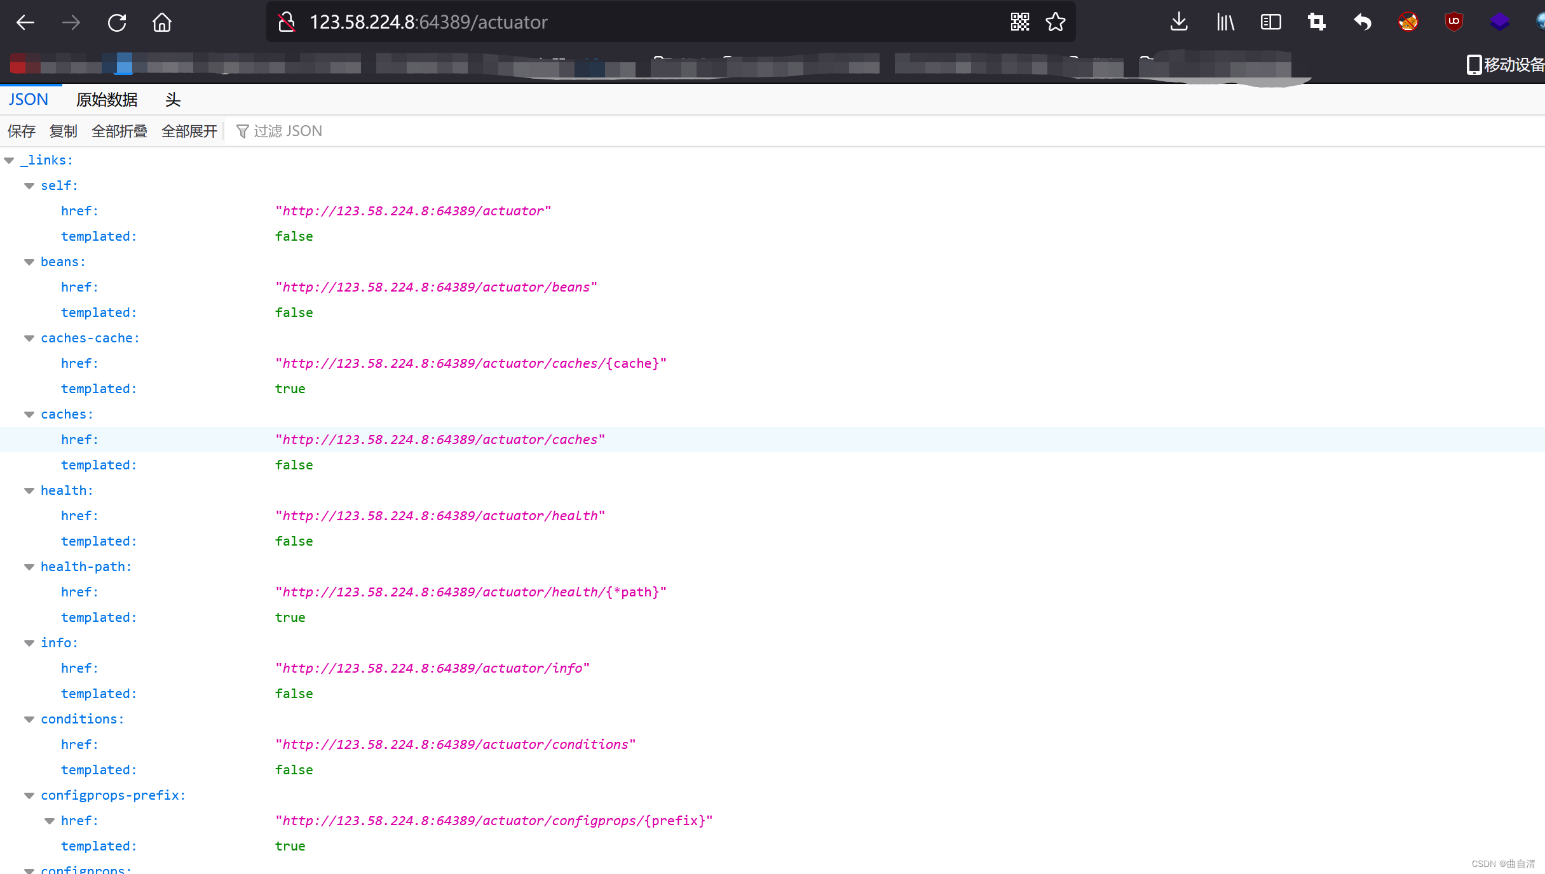Open the library bookshelf icon
This screenshot has height=874, width=1545.
coord(1225,22)
